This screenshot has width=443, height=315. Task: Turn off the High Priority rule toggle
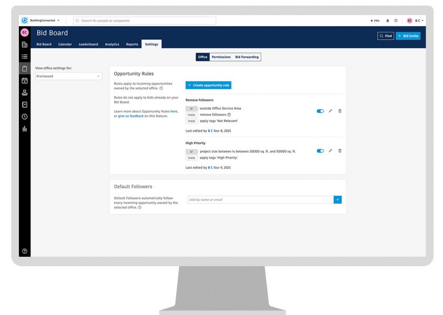click(x=320, y=151)
